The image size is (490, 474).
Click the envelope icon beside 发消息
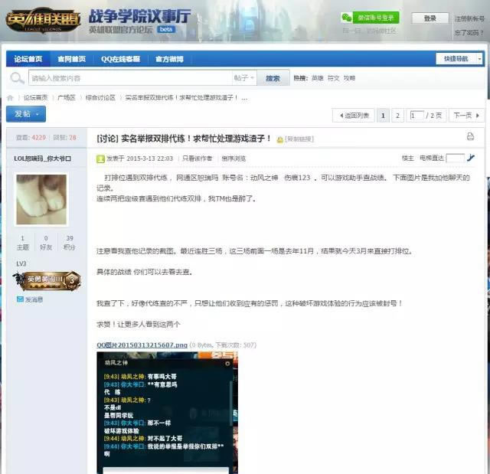20,299
